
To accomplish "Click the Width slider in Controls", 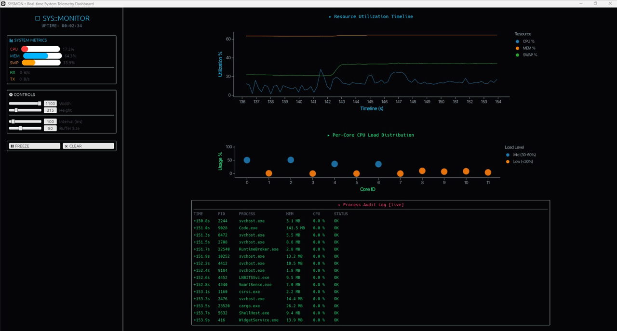I will [x=25, y=104].
